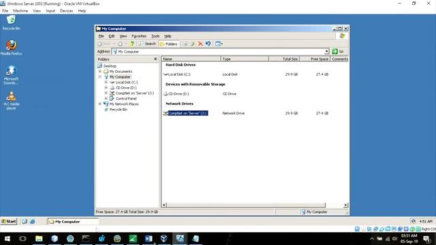The image size is (436, 245).
Task: Open Explorer View menu
Action: point(123,36)
